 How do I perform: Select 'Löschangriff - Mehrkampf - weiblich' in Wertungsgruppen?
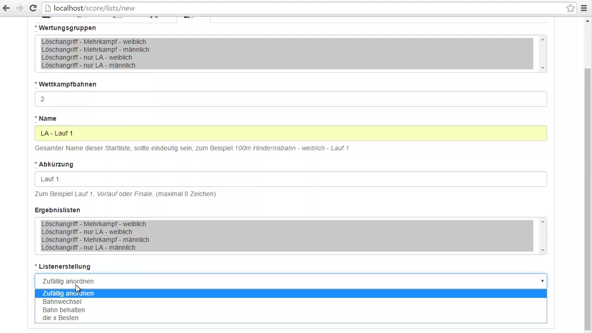coord(287,42)
